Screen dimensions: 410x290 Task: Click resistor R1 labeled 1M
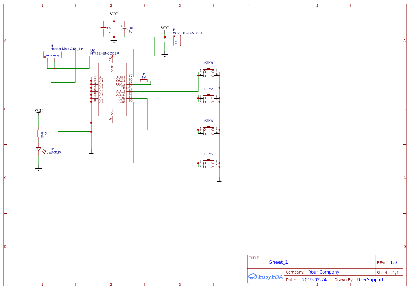point(144,81)
